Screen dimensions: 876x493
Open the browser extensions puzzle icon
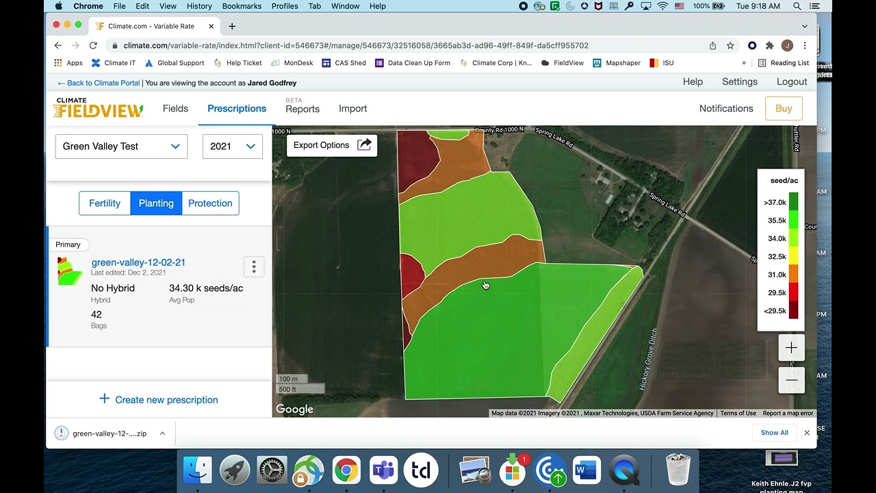pyautogui.click(x=769, y=45)
